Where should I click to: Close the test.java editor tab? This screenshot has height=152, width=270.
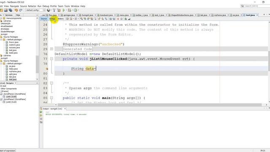(257, 15)
